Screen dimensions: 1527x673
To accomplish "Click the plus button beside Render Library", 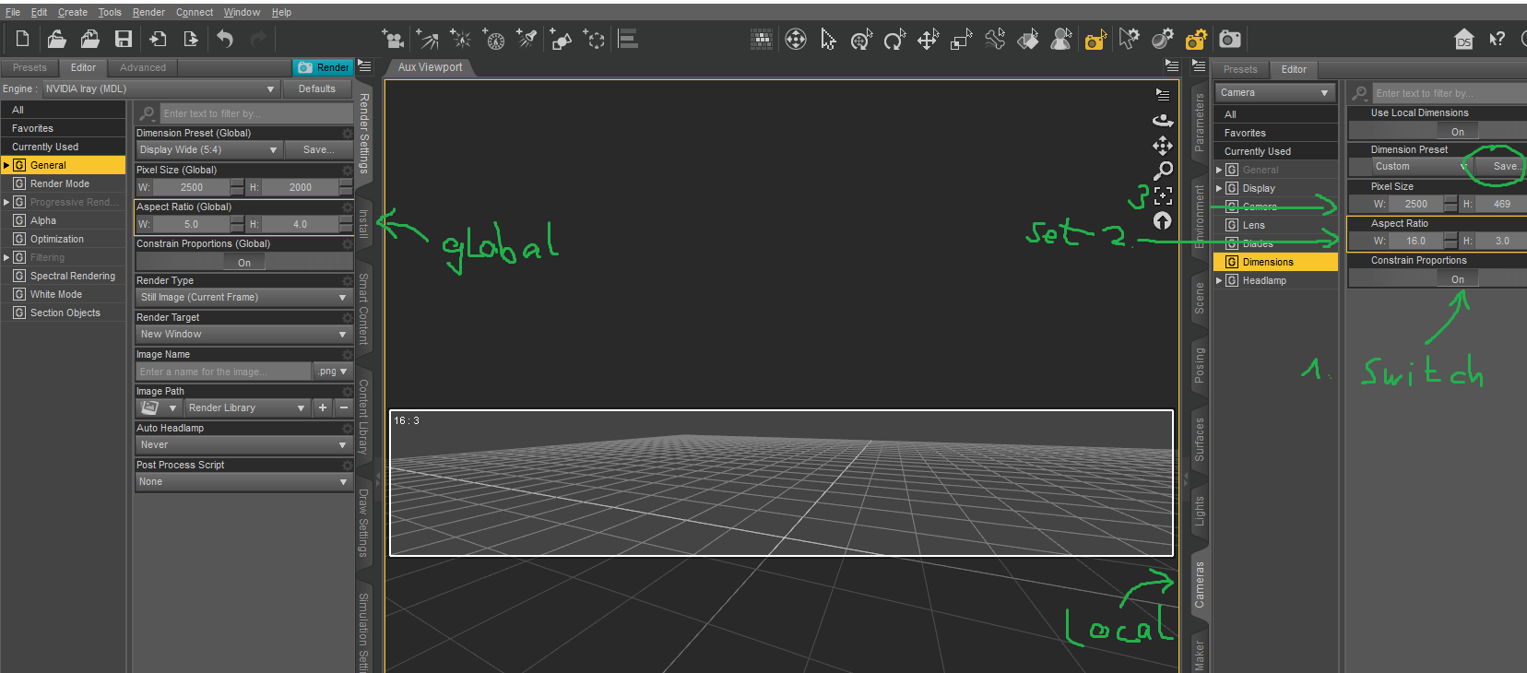I will 323,407.
